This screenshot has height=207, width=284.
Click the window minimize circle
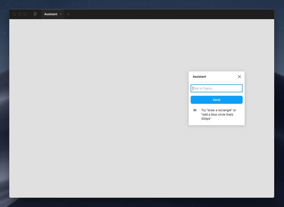pos(20,14)
